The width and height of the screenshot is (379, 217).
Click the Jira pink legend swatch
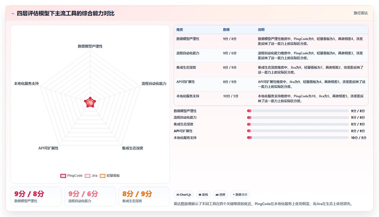tap(88, 176)
